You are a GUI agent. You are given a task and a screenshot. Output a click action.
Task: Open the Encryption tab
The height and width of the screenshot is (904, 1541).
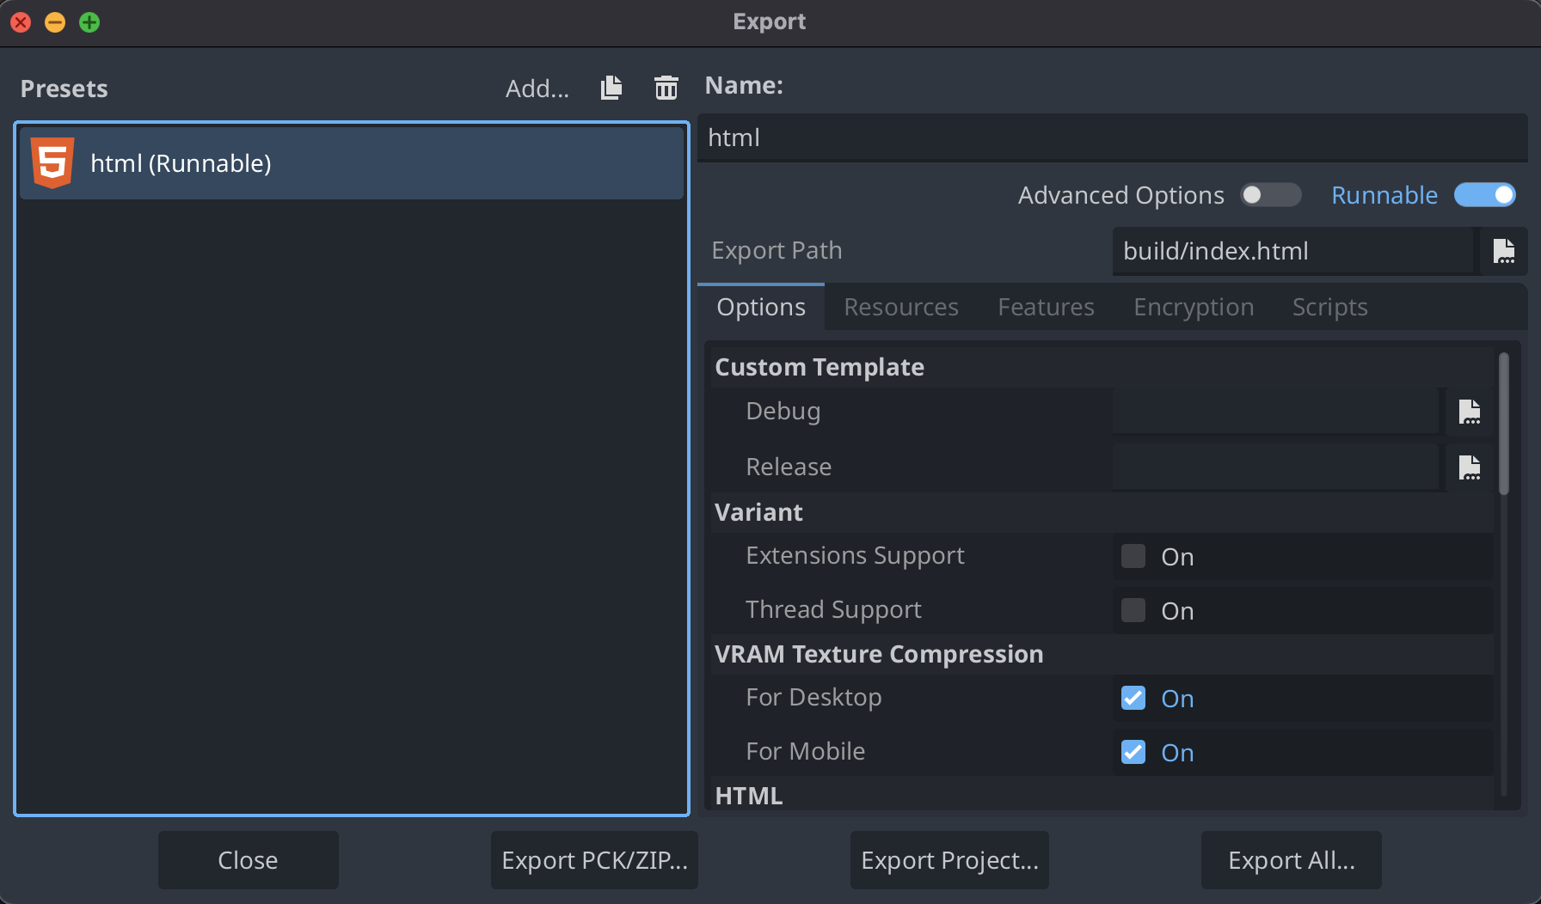point(1193,308)
